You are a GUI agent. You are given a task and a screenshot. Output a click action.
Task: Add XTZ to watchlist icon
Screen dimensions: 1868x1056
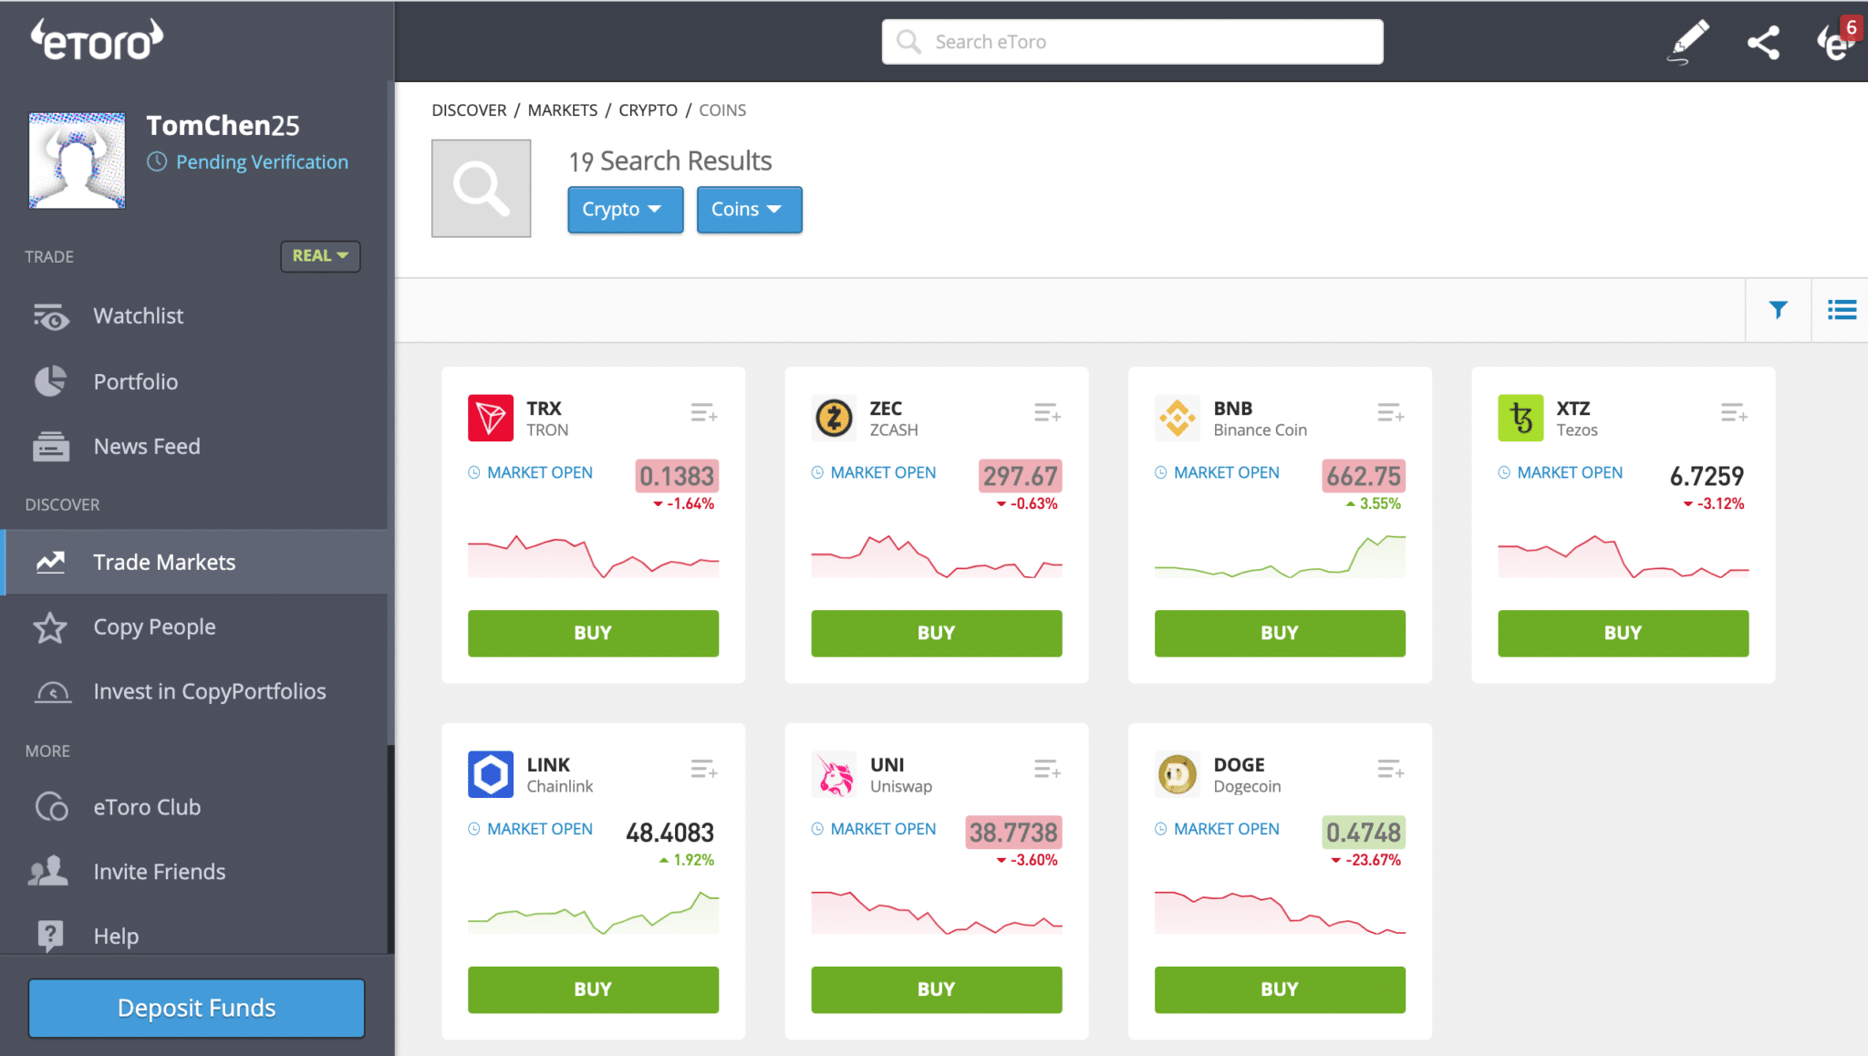(1734, 413)
